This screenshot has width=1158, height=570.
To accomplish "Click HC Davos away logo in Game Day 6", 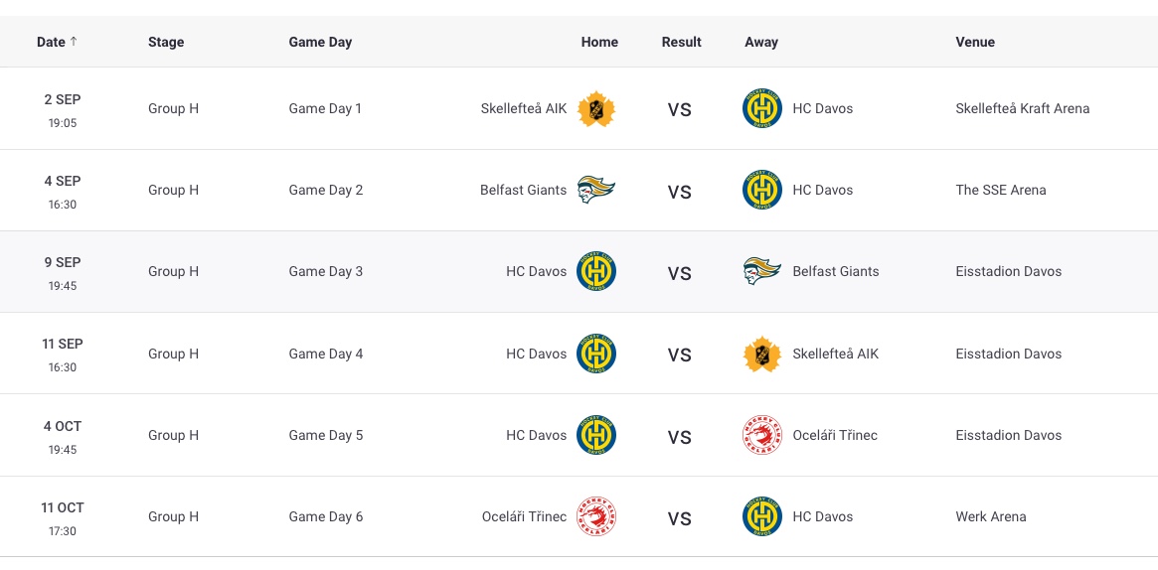I will tap(762, 516).
